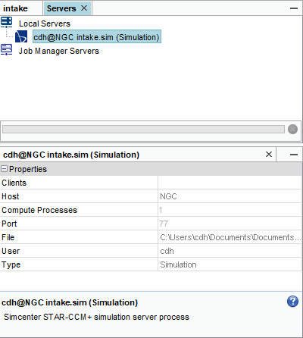Click the simulation server icon beside cdh@NGC
The width and height of the screenshot is (303, 338).
(x=21, y=37)
